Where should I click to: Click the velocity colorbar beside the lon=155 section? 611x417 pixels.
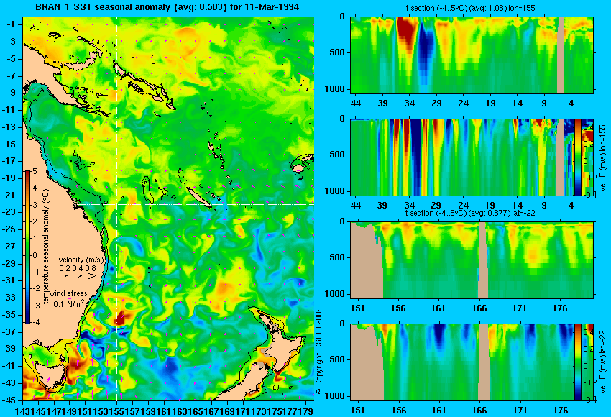578,157
